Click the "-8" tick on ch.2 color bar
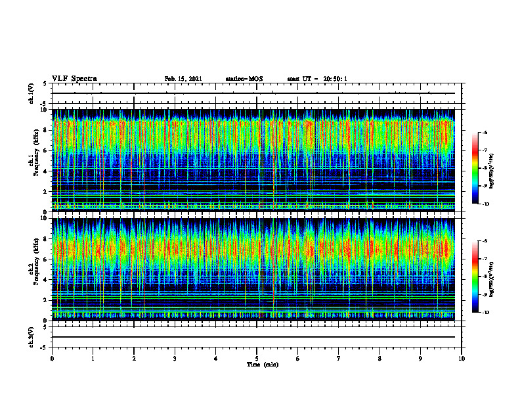 (x=485, y=277)
